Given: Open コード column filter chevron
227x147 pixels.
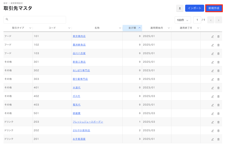Looking at the screenshot, I should click(x=69, y=28).
